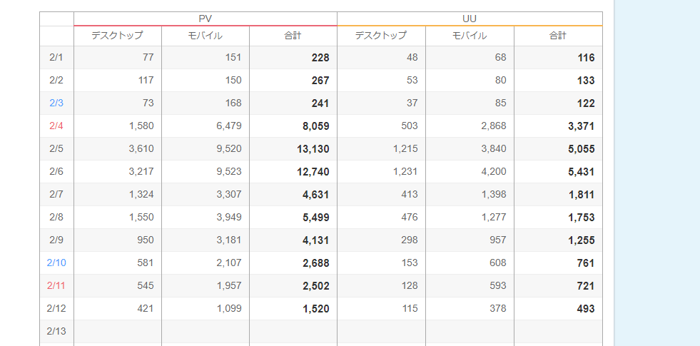The height and width of the screenshot is (346, 700).
Task: Click the PV total 13,130 cell
Action: [x=293, y=148]
